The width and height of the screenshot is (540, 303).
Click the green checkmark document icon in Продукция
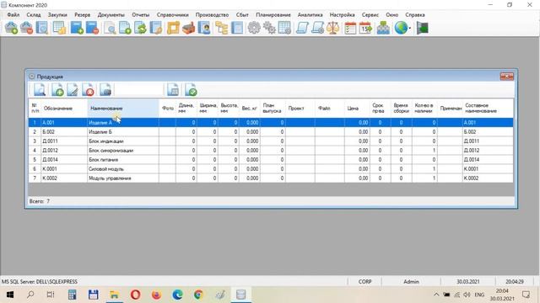tap(191, 90)
